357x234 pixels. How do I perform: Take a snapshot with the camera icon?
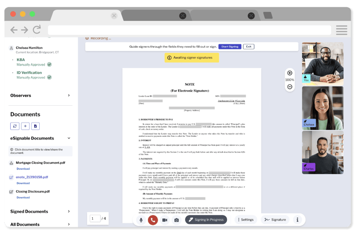176,220
